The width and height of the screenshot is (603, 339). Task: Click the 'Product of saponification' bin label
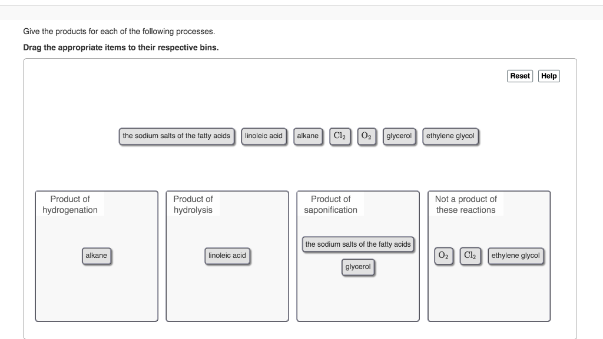point(330,204)
